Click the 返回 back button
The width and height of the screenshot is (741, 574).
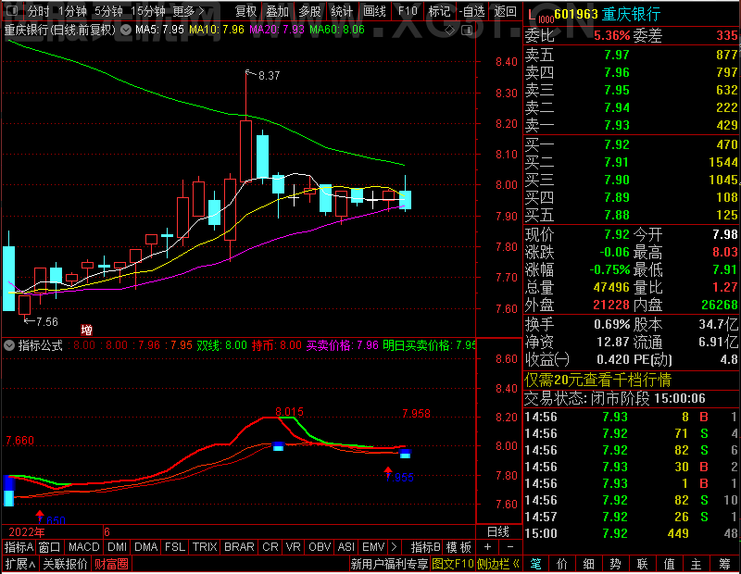point(505,11)
